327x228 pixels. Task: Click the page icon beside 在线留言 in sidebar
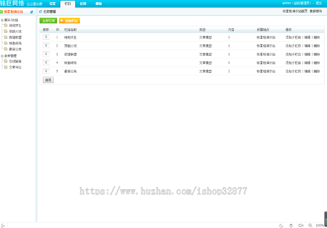tap(6, 61)
